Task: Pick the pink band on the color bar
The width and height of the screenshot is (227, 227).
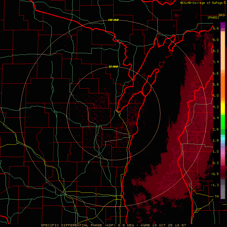Action: (x=223, y=153)
